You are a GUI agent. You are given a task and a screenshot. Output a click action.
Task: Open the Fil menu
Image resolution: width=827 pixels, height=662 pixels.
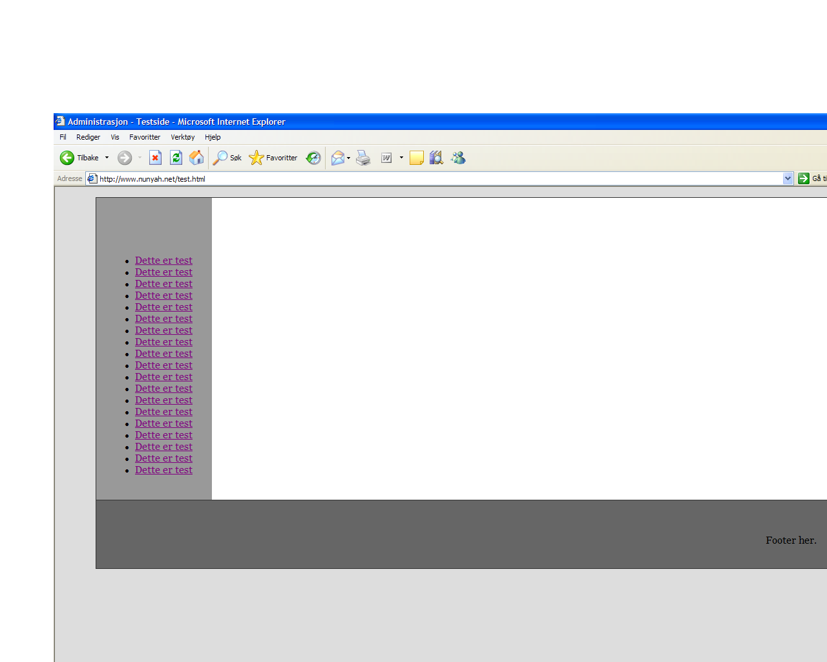[63, 137]
